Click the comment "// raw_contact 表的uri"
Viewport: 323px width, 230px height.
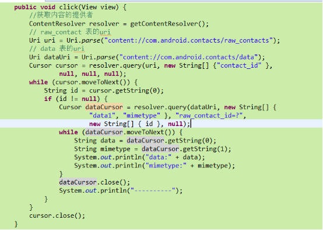pos(70,32)
